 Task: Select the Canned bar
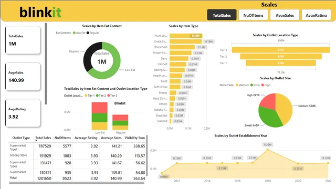tap(178, 64)
